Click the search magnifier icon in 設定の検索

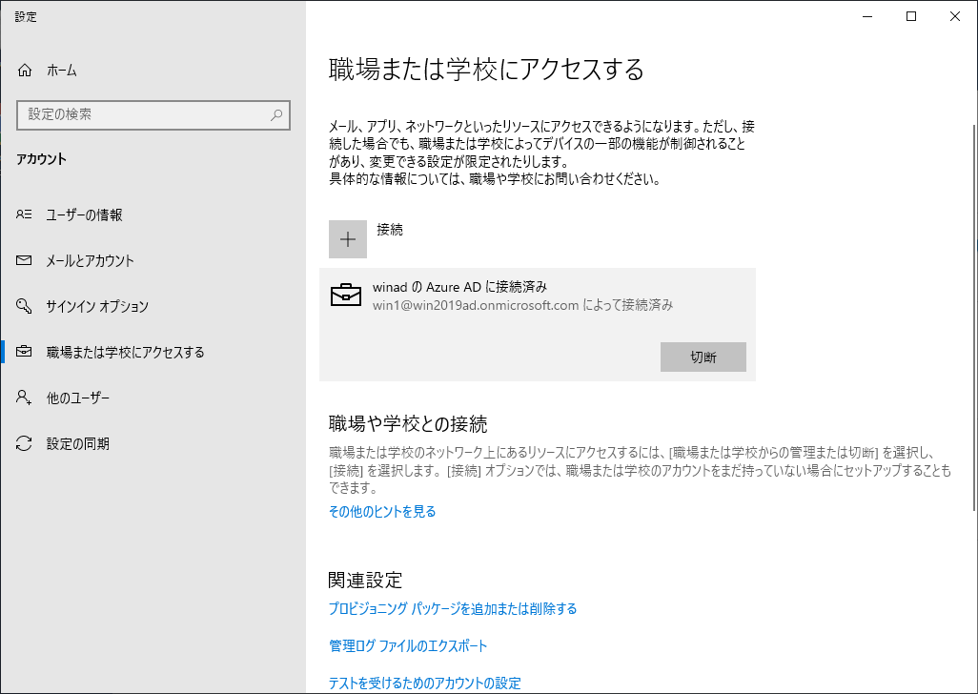tap(276, 114)
